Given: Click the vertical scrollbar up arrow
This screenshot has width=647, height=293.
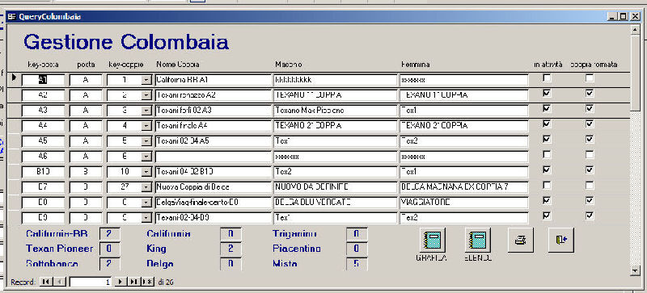Looking at the screenshot, I should [635, 30].
